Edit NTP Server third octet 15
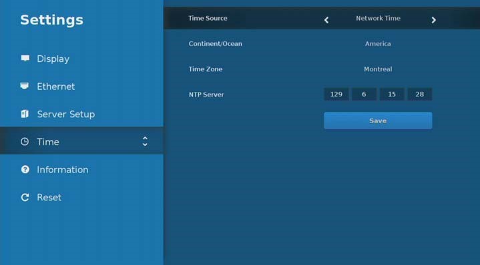 pos(392,95)
